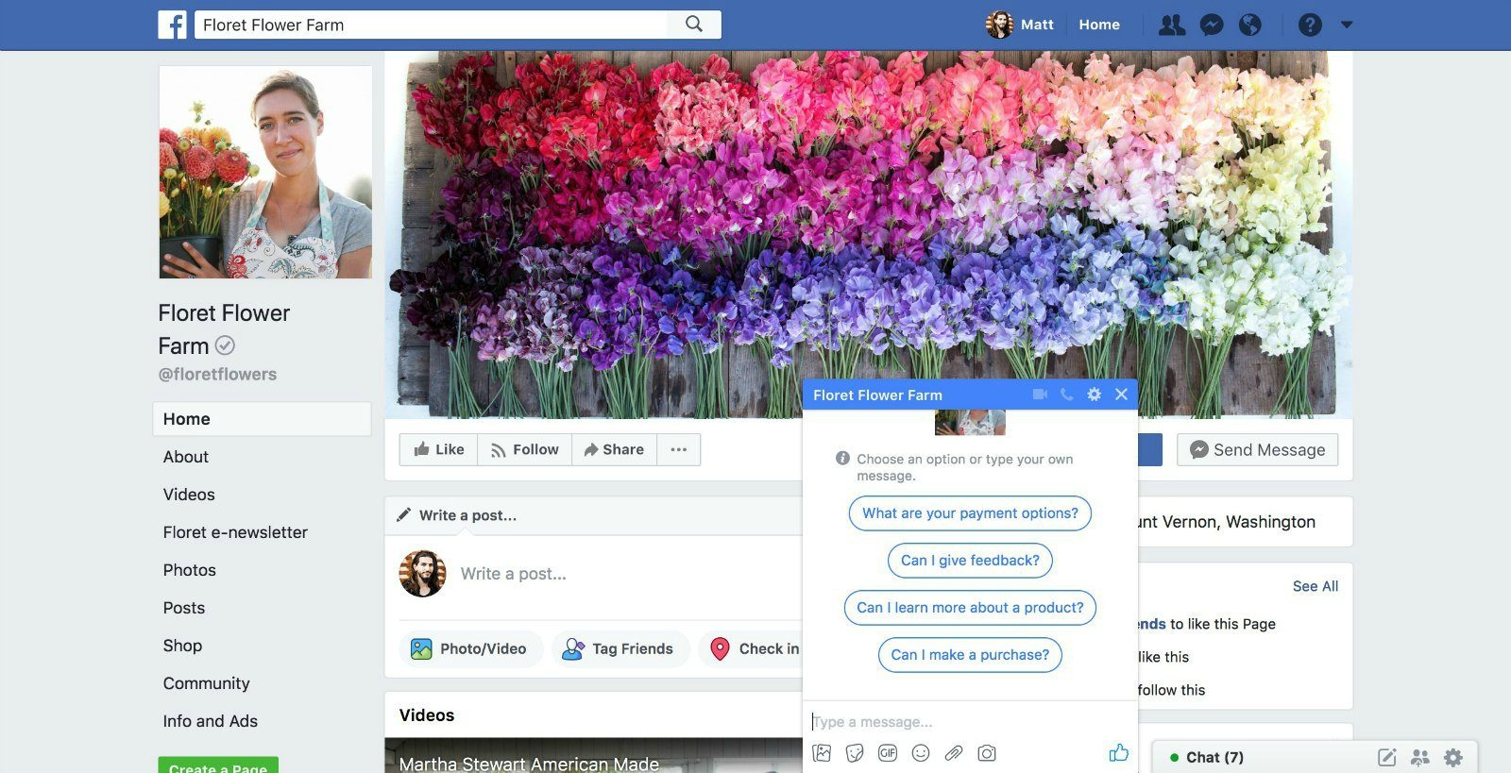1511x773 pixels.
Task: Open Chat bar settings gear
Action: click(1453, 757)
